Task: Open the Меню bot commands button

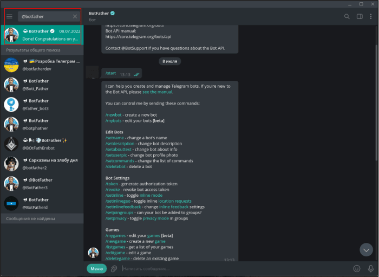Action: (97, 268)
